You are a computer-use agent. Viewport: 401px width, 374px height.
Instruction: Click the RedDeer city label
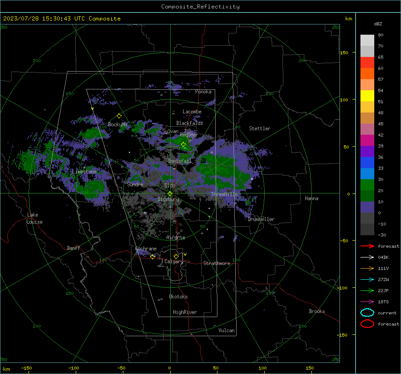point(189,135)
